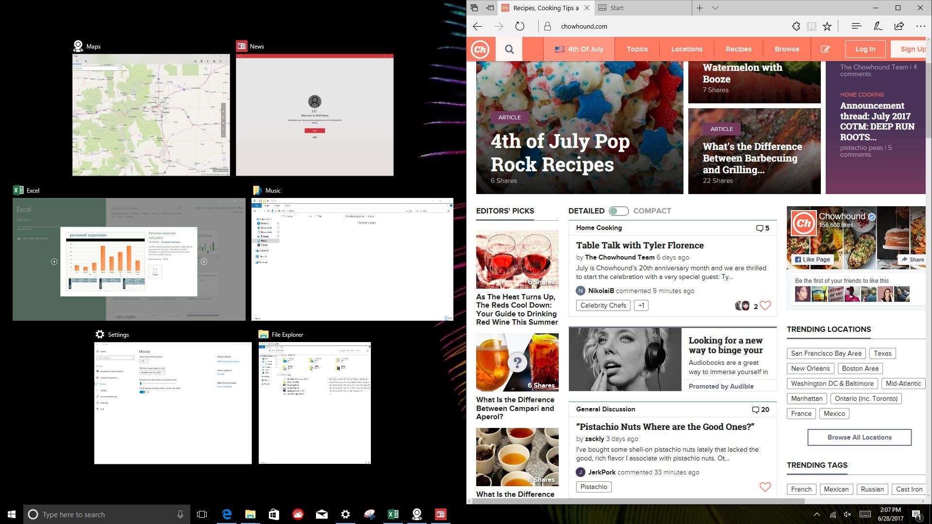Toggle Detailed/Compact view switch
932x524 pixels.
coord(618,211)
